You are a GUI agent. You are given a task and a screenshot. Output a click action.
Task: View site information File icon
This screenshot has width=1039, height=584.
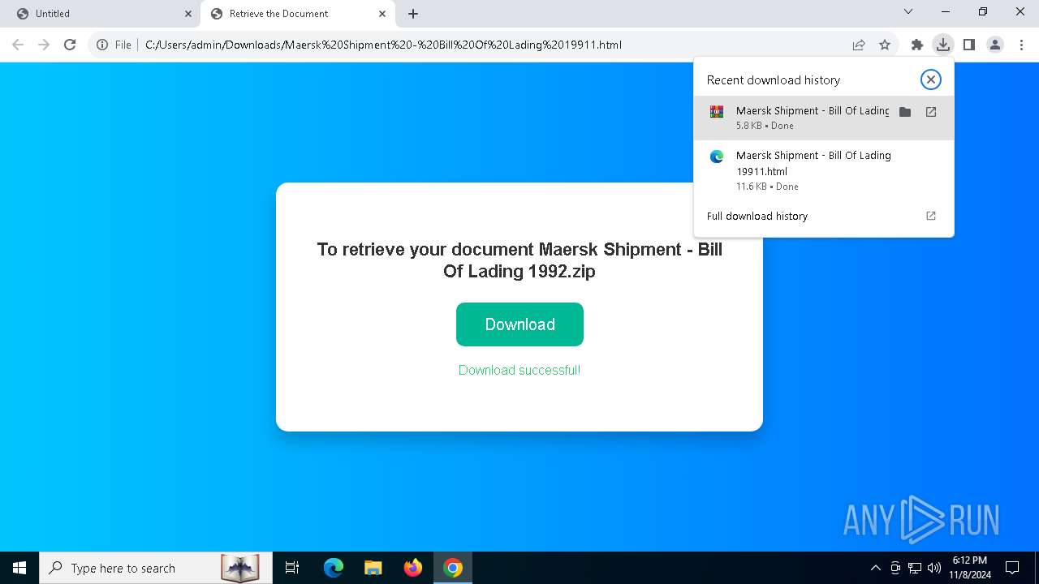(x=114, y=45)
